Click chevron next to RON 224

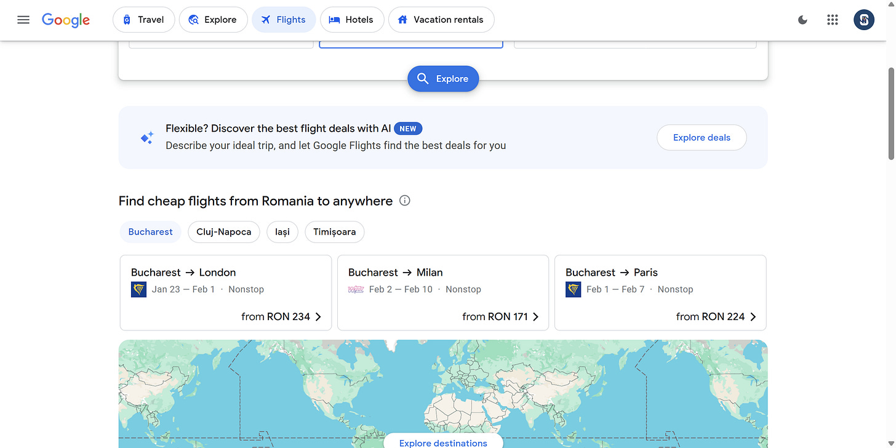[x=753, y=317]
